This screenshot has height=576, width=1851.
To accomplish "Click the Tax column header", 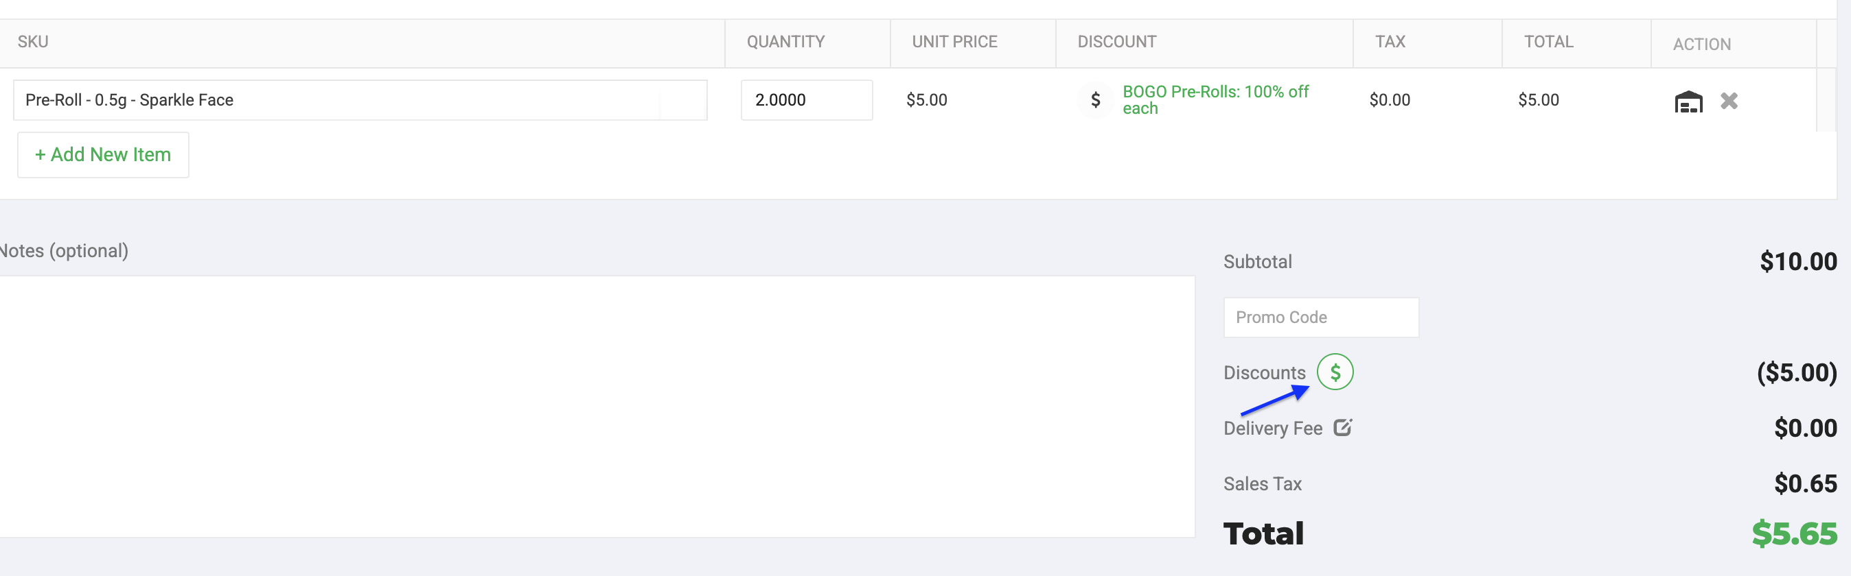I will 1390,42.
